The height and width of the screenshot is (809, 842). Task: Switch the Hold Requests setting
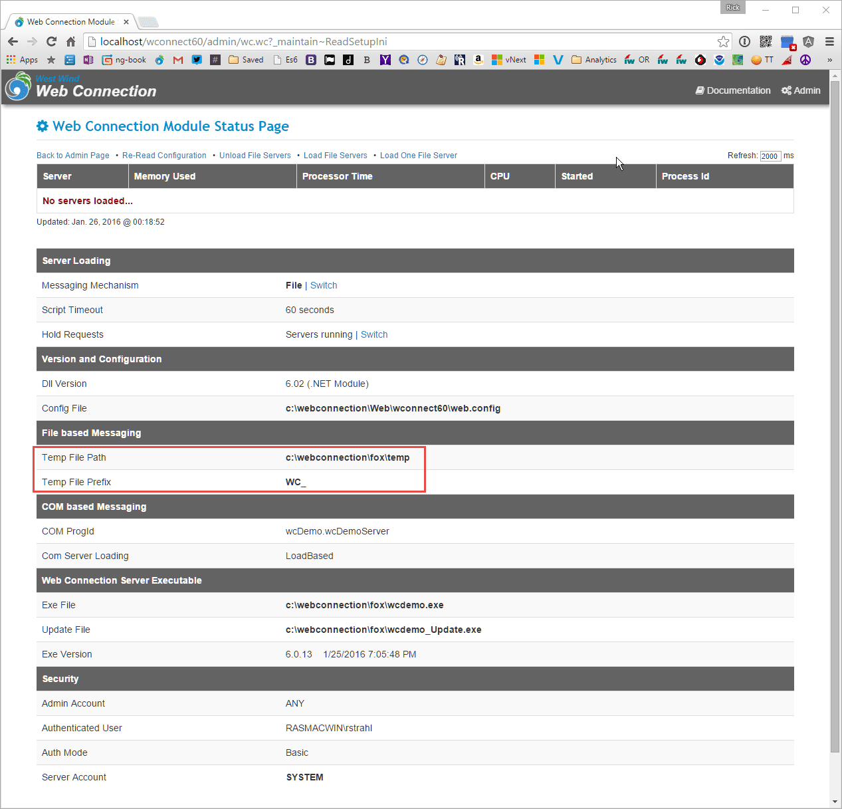(374, 334)
